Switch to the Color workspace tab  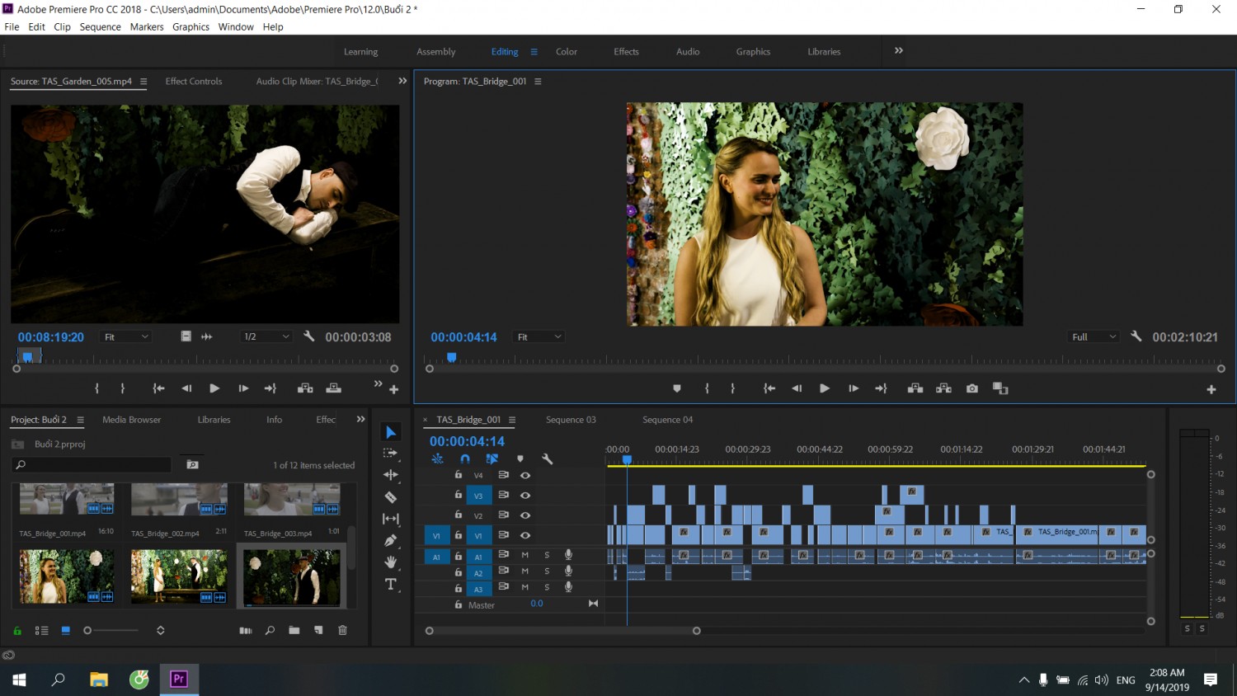pos(567,51)
